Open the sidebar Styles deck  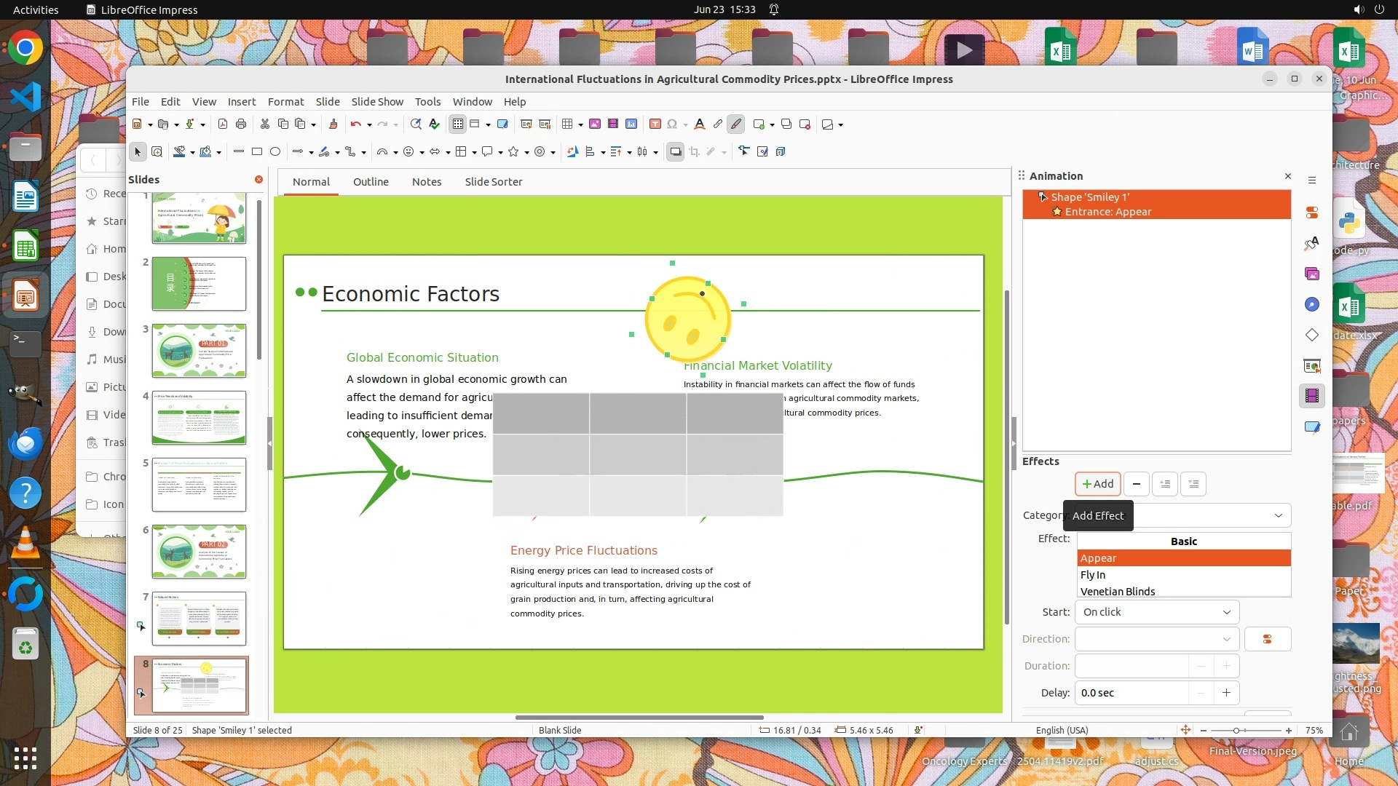(1311, 243)
